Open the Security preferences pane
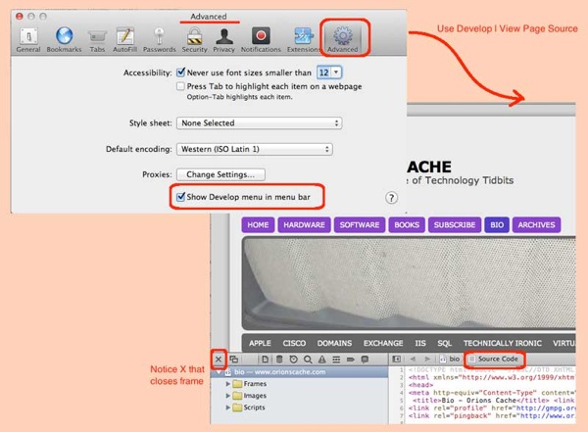This screenshot has width=588, height=432. coord(195,40)
